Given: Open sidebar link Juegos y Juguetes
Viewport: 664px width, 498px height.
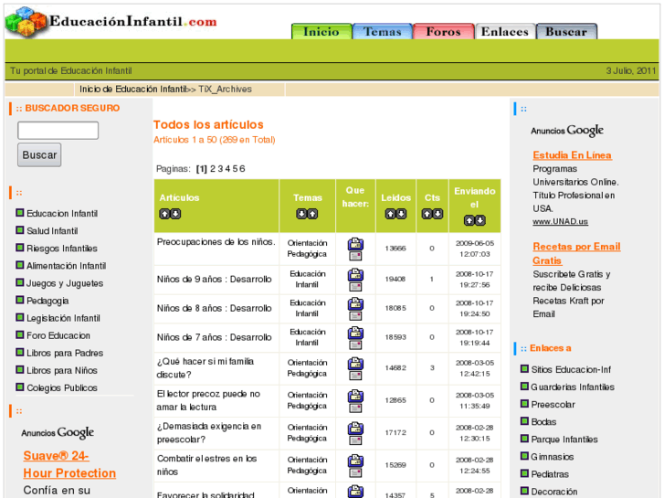Looking at the screenshot, I should click(x=65, y=283).
